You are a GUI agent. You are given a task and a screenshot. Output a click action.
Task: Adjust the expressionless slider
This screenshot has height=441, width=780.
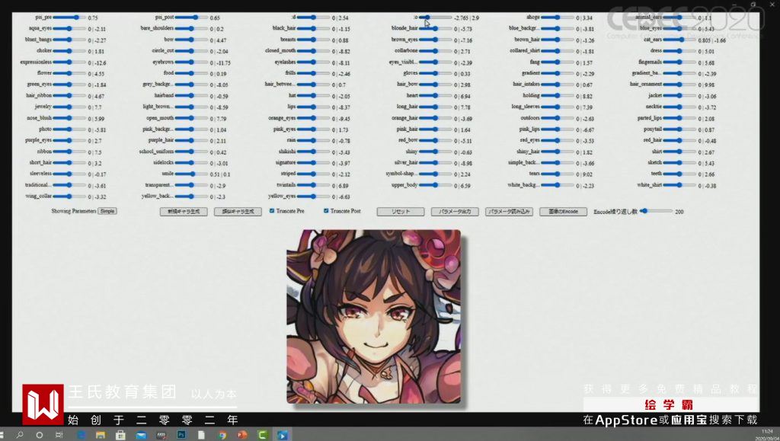(x=69, y=62)
